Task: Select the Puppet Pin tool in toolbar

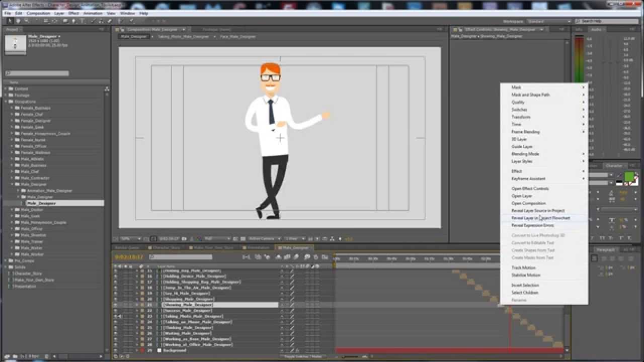Action: [131, 21]
